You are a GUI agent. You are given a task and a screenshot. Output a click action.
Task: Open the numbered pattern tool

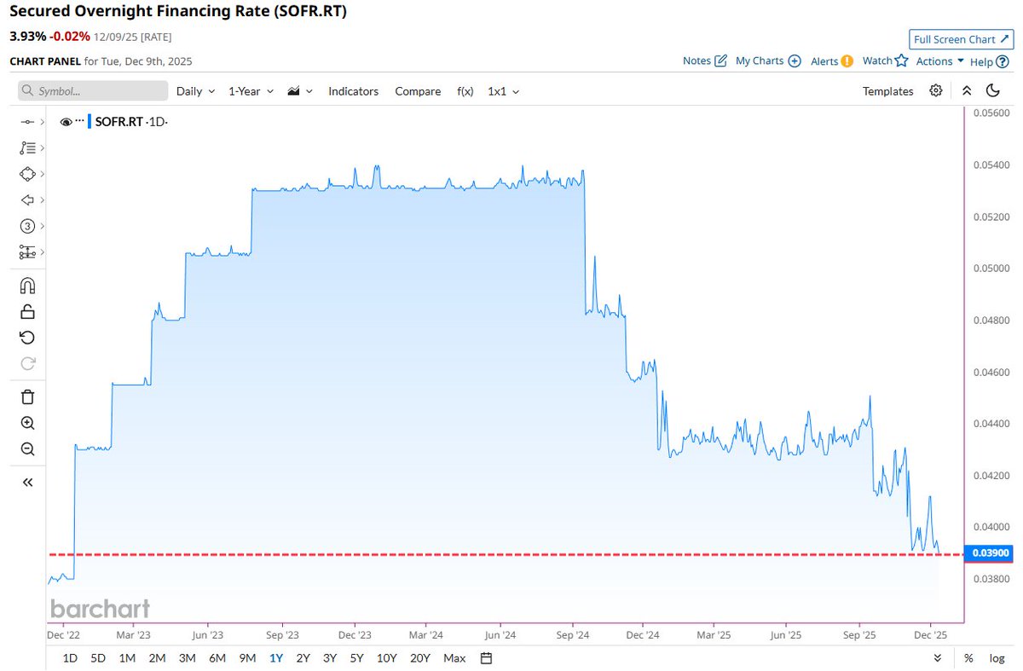pyautogui.click(x=26, y=226)
